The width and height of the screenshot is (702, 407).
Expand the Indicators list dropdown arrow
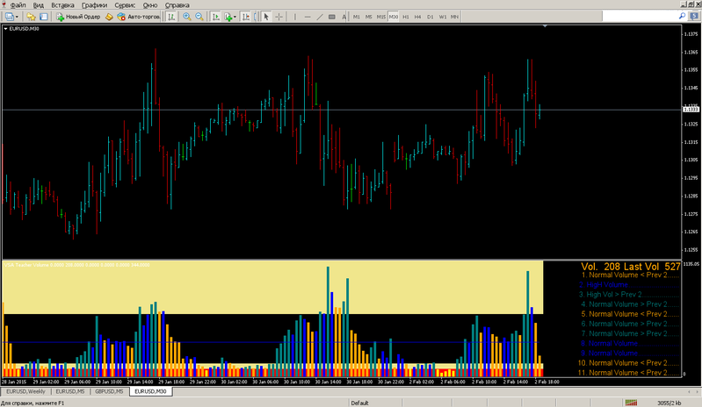[x=235, y=17]
